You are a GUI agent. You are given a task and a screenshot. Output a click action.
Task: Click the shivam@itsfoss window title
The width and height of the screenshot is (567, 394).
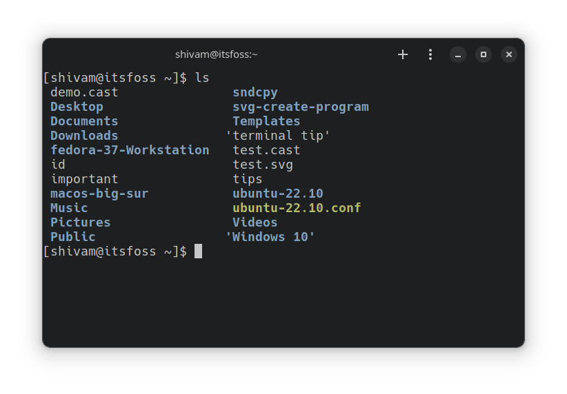[x=216, y=54]
